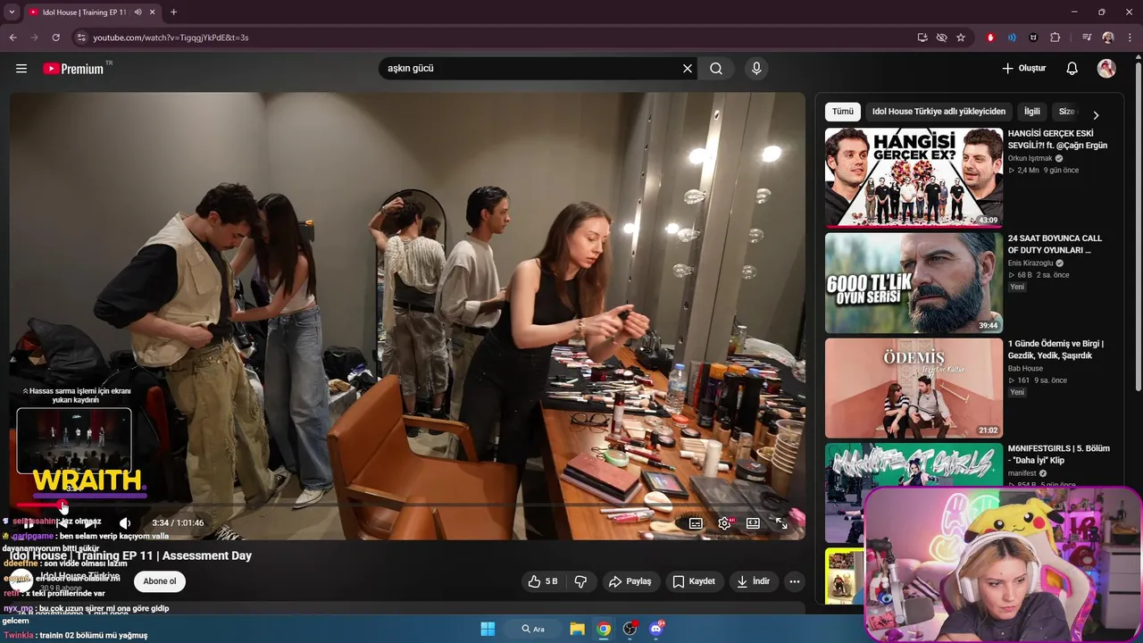View site information icon in address bar
This screenshot has width=1143, height=643.
click(80, 38)
